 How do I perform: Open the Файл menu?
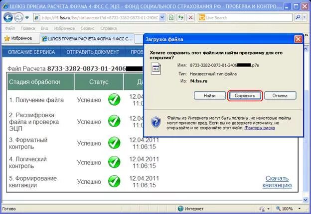coord(10,28)
